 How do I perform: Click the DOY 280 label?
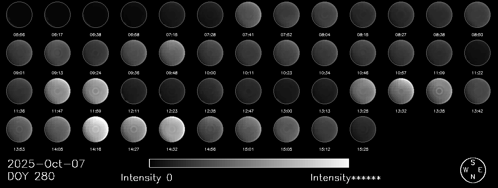(x=31, y=177)
